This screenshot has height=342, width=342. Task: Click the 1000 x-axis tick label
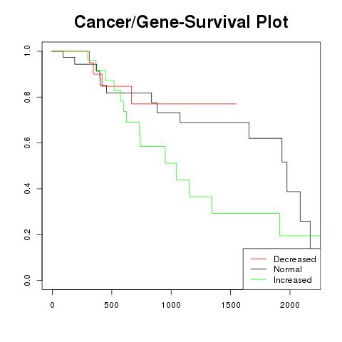171,305
